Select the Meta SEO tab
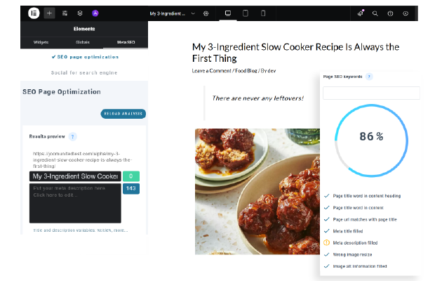Image resolution: width=442 pixels, height=281 pixels. pyautogui.click(x=125, y=42)
